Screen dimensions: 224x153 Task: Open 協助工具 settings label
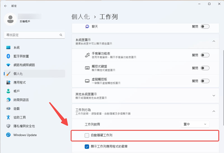pyautogui.click(x=20, y=117)
